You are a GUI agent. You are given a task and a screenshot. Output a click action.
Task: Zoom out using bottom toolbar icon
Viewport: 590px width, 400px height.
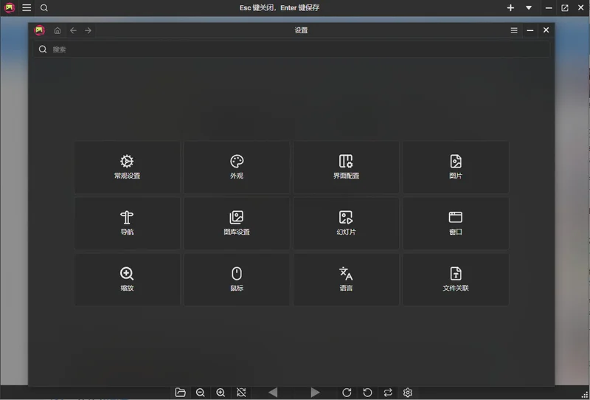coord(201,393)
